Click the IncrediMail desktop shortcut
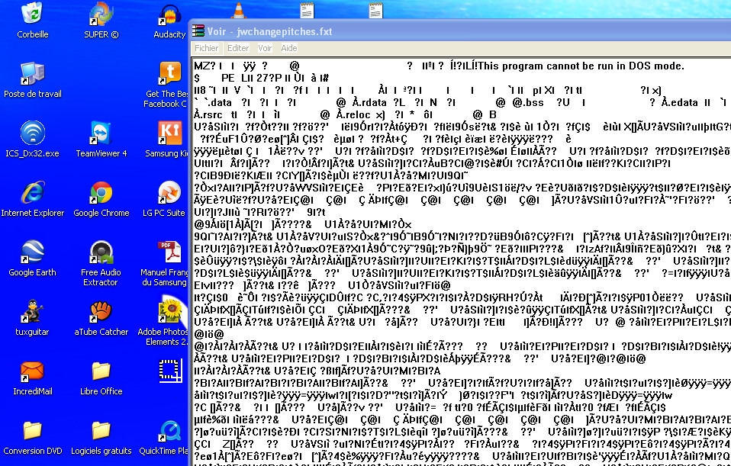This screenshot has height=466, width=731. click(x=32, y=372)
